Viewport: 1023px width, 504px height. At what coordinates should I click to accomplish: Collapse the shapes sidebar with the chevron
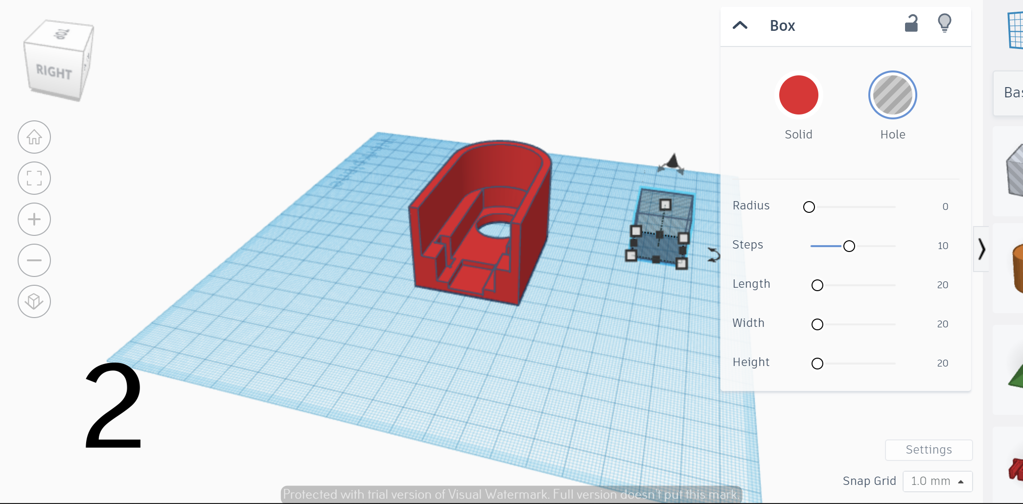point(982,250)
